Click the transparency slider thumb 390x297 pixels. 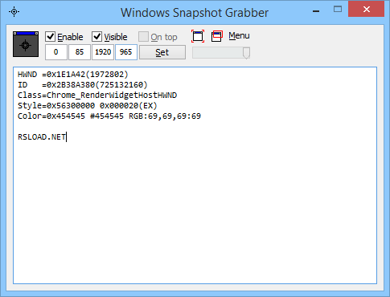[x=246, y=53]
